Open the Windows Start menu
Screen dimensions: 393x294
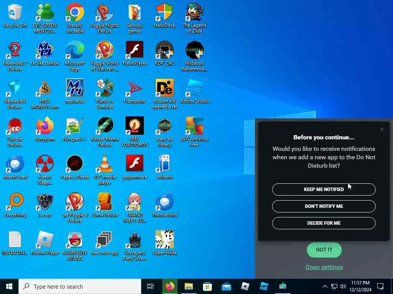pos(9,286)
